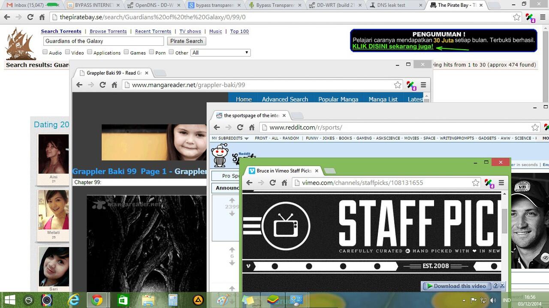Open Advanced Search on mangareader

click(285, 99)
